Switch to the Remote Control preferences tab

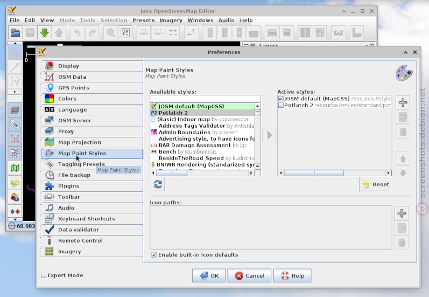pyautogui.click(x=92, y=241)
